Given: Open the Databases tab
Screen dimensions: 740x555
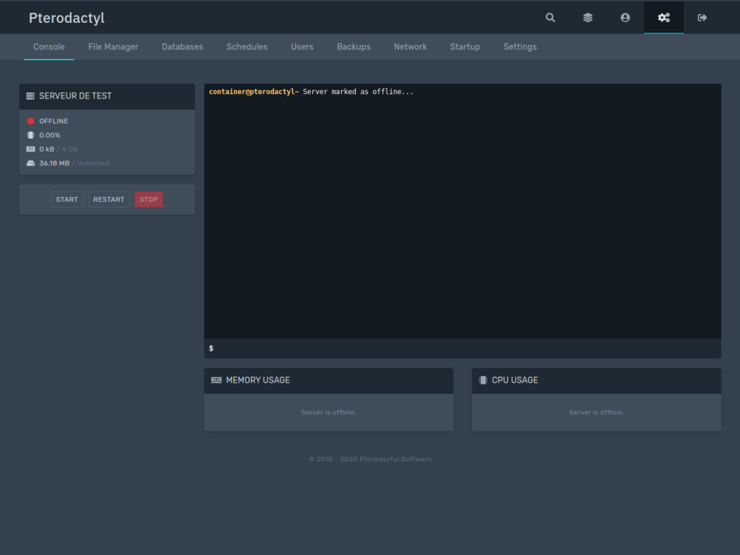Looking at the screenshot, I should 182,46.
